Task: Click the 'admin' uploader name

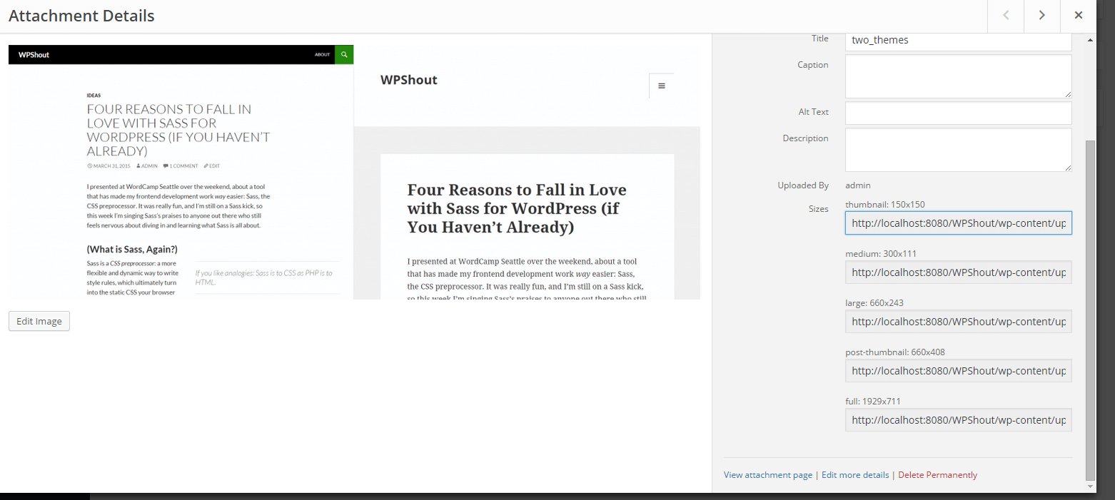Action: (x=858, y=185)
